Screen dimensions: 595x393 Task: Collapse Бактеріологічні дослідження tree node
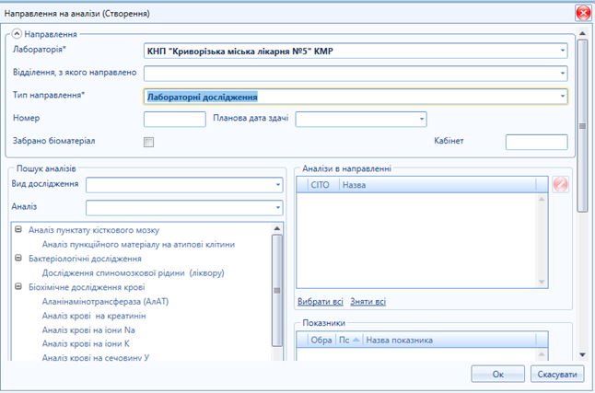click(x=18, y=258)
